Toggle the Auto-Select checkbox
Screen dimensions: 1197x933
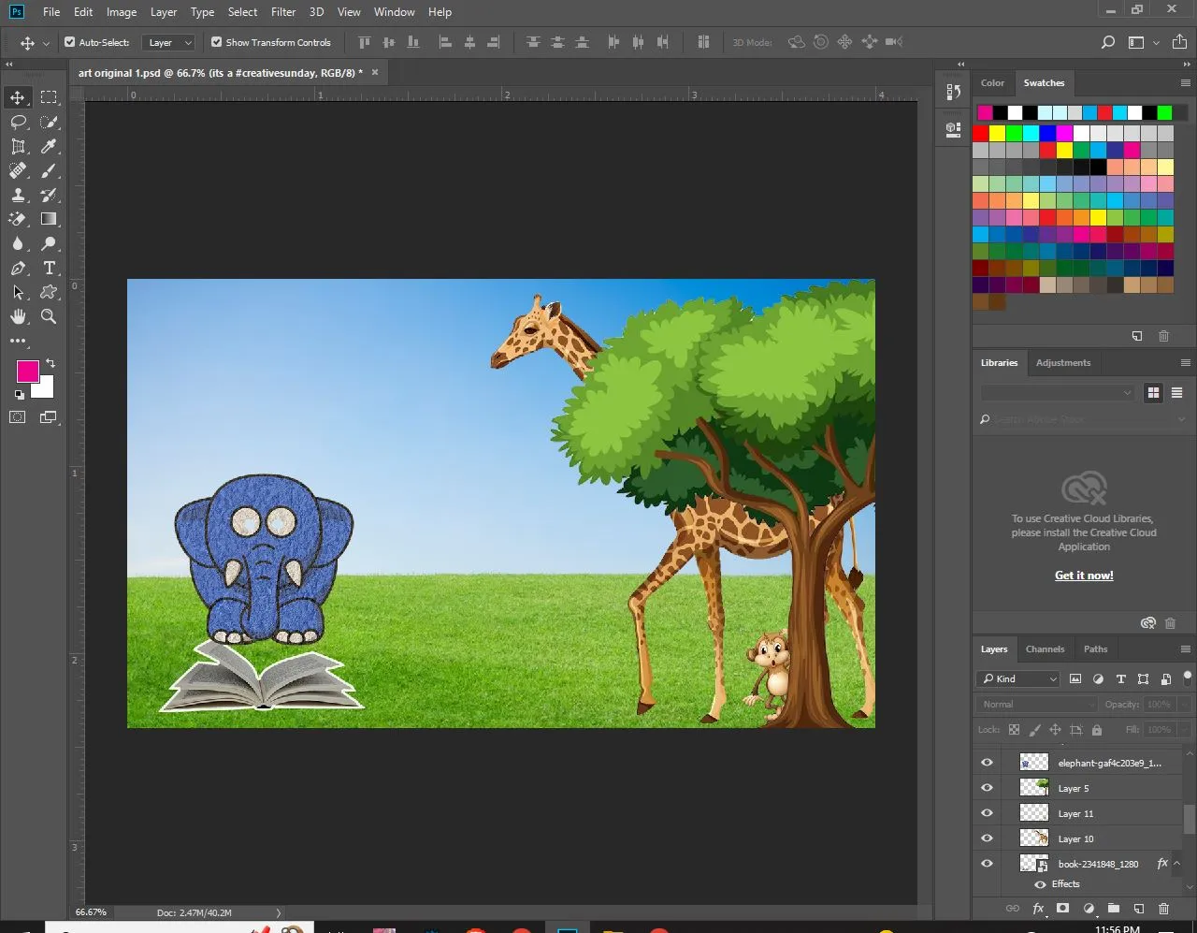coord(70,42)
